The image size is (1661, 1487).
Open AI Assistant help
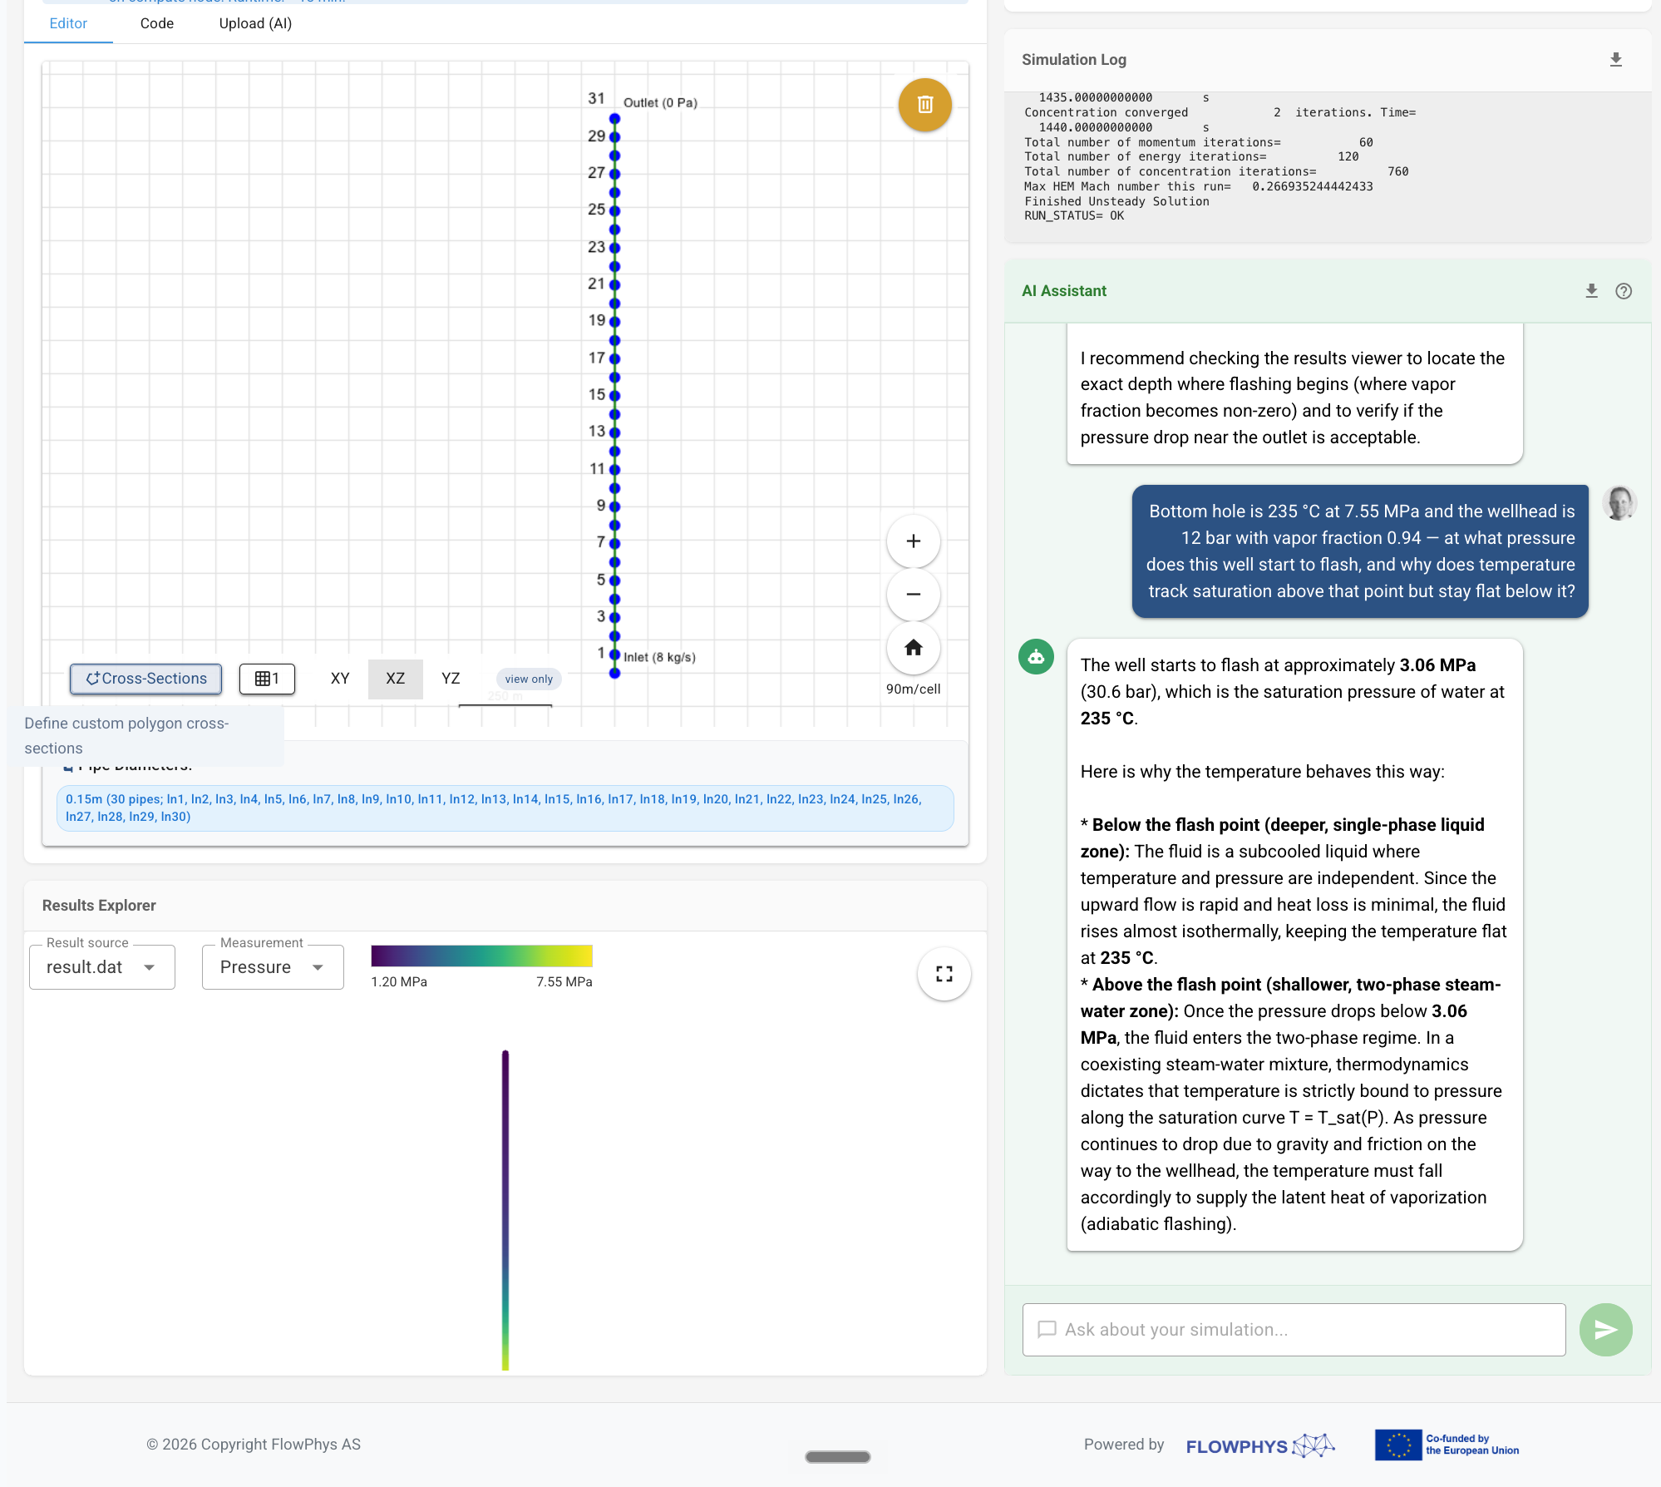tap(1624, 291)
